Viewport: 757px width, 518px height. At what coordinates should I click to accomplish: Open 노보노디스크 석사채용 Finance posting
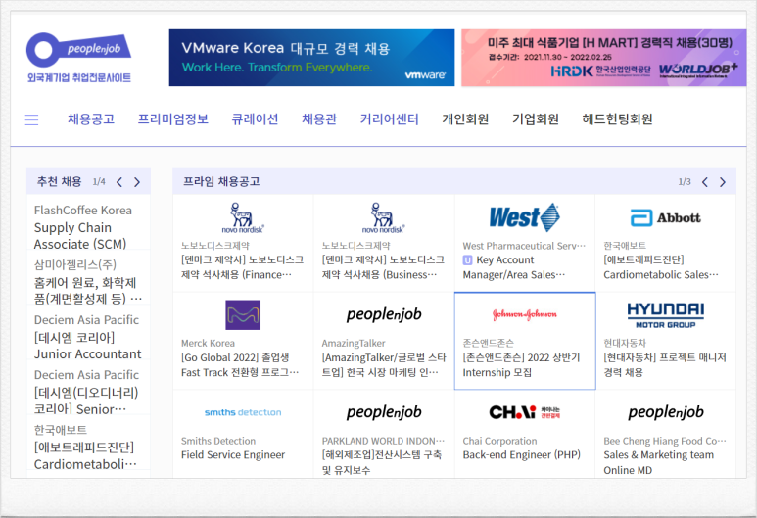tap(242, 267)
